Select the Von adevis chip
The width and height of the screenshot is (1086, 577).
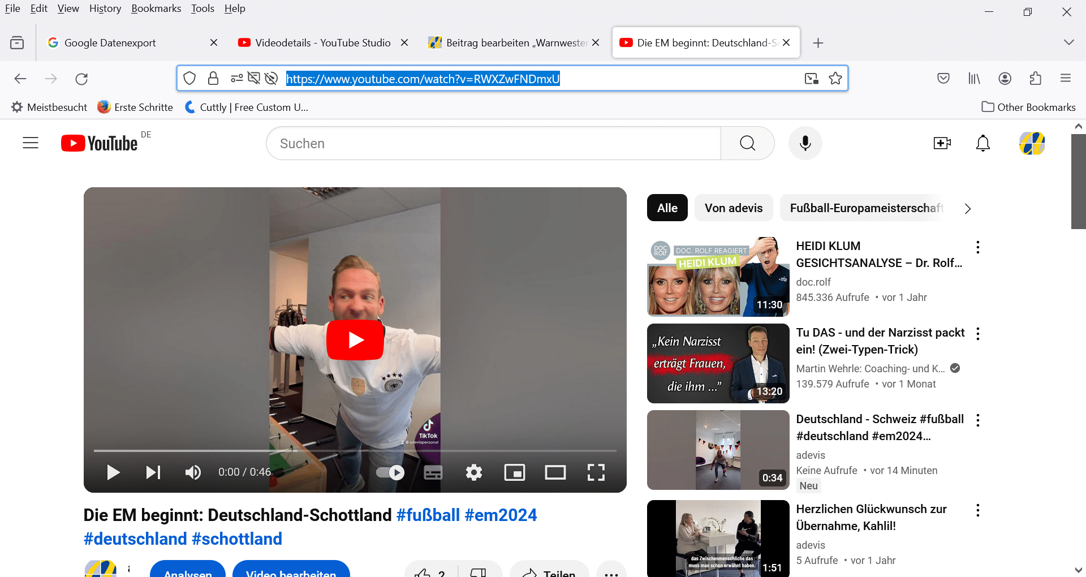click(734, 208)
